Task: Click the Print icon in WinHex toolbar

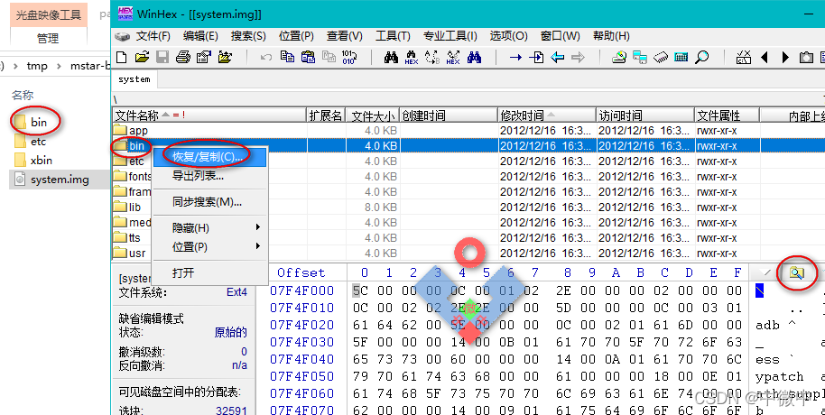Action: [x=183, y=57]
